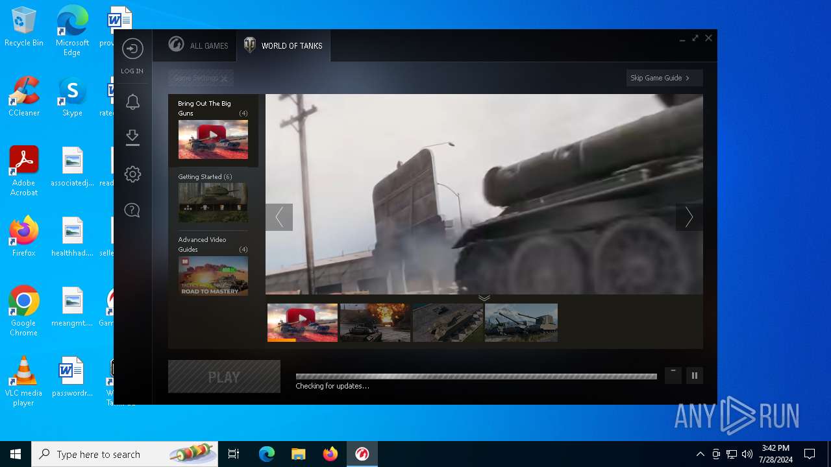Open Advanced Video Guides playlist
The width and height of the screenshot is (831, 467).
tap(213, 265)
